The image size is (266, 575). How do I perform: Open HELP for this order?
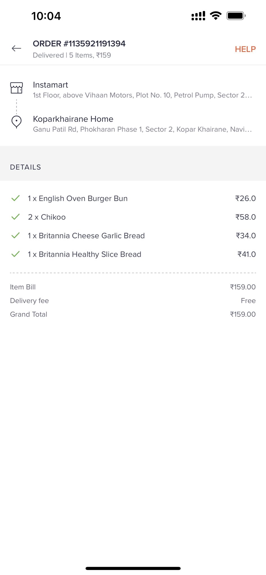(x=245, y=49)
